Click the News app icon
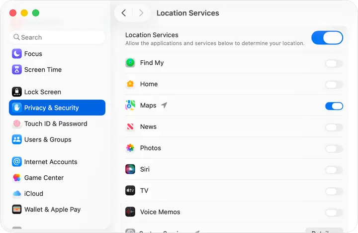This screenshot has width=358, height=233. tap(130, 127)
